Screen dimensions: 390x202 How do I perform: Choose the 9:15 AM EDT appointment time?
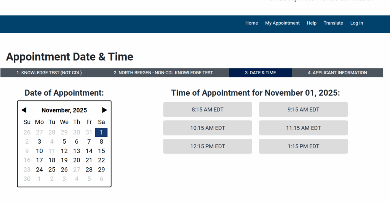click(x=303, y=110)
